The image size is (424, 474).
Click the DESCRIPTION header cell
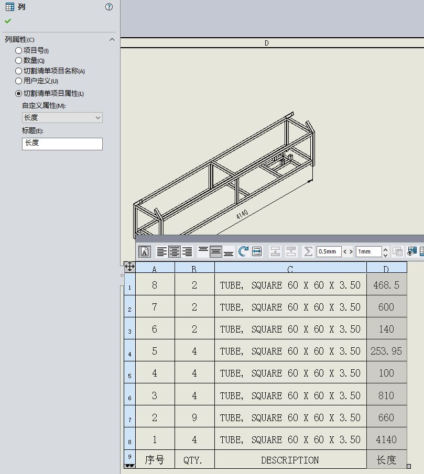click(290, 459)
